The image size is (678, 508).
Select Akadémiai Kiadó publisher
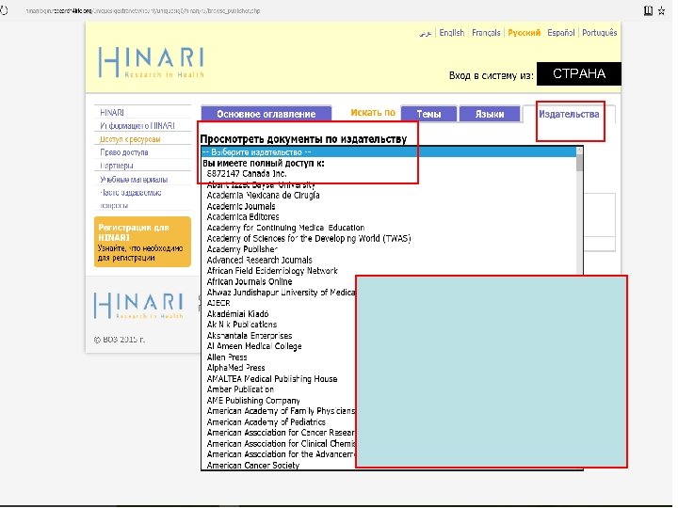tap(237, 314)
